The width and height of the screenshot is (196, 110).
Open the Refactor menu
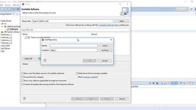point(16,5)
